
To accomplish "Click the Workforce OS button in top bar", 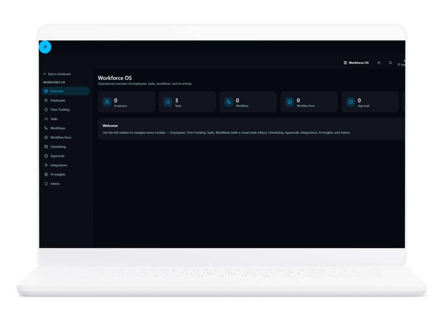I will point(356,63).
